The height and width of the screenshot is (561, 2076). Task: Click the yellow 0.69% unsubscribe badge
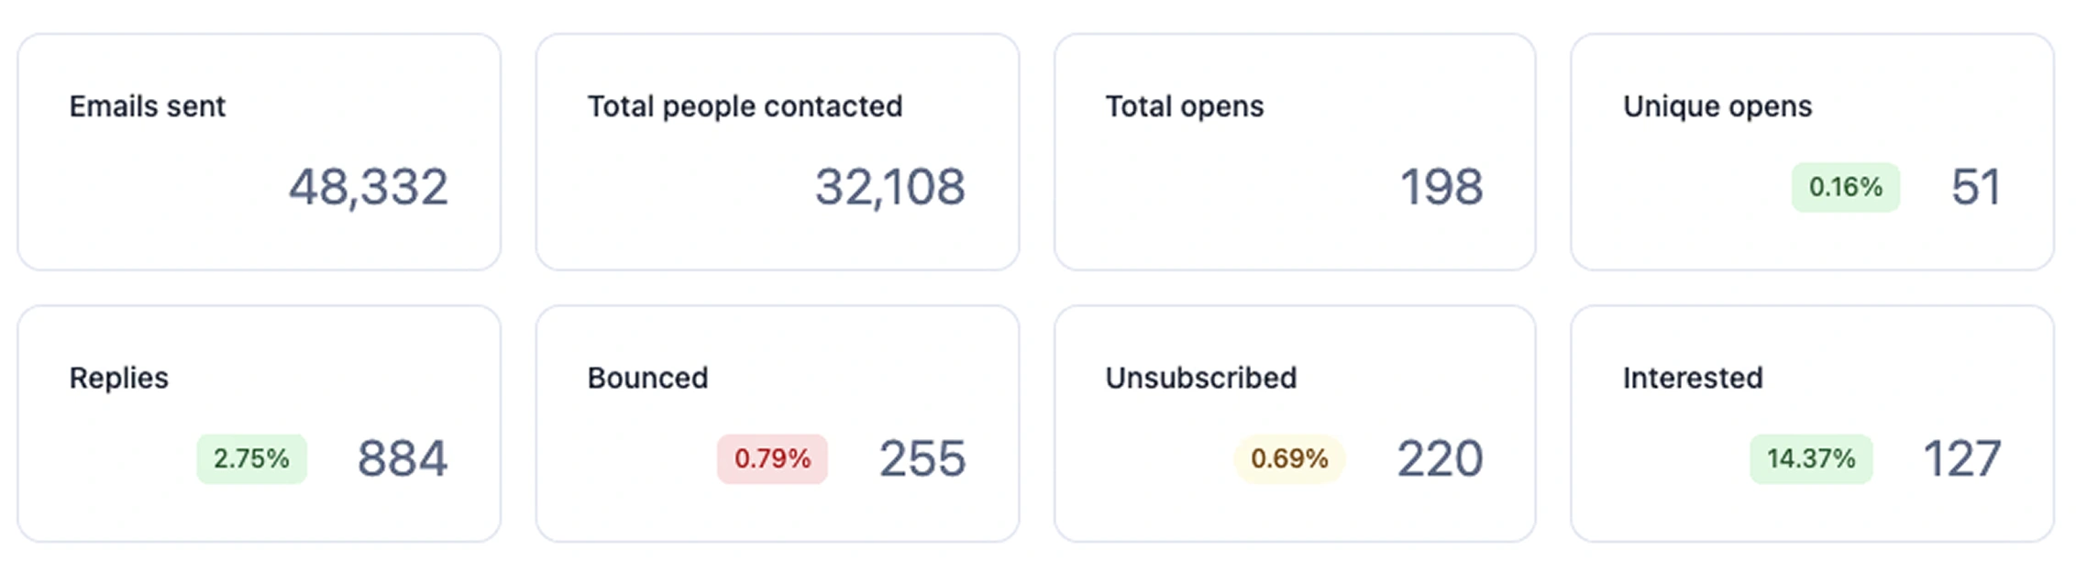click(x=1289, y=458)
